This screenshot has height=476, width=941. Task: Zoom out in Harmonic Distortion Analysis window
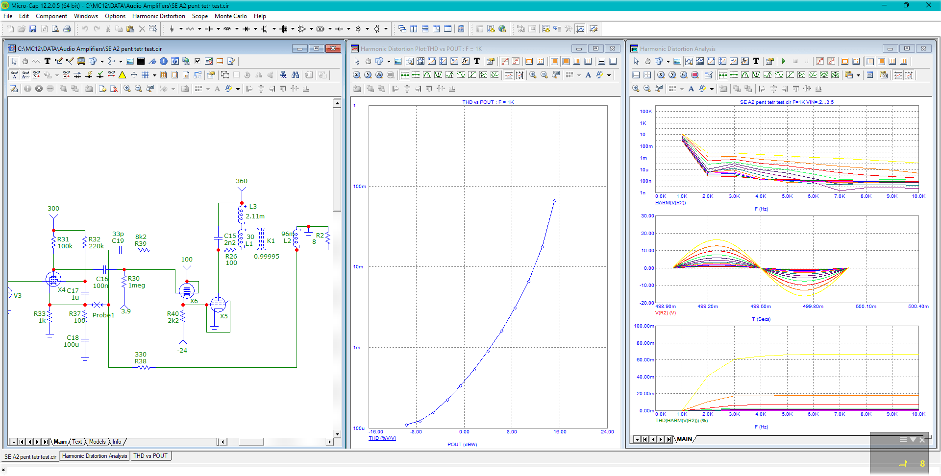coord(647,89)
